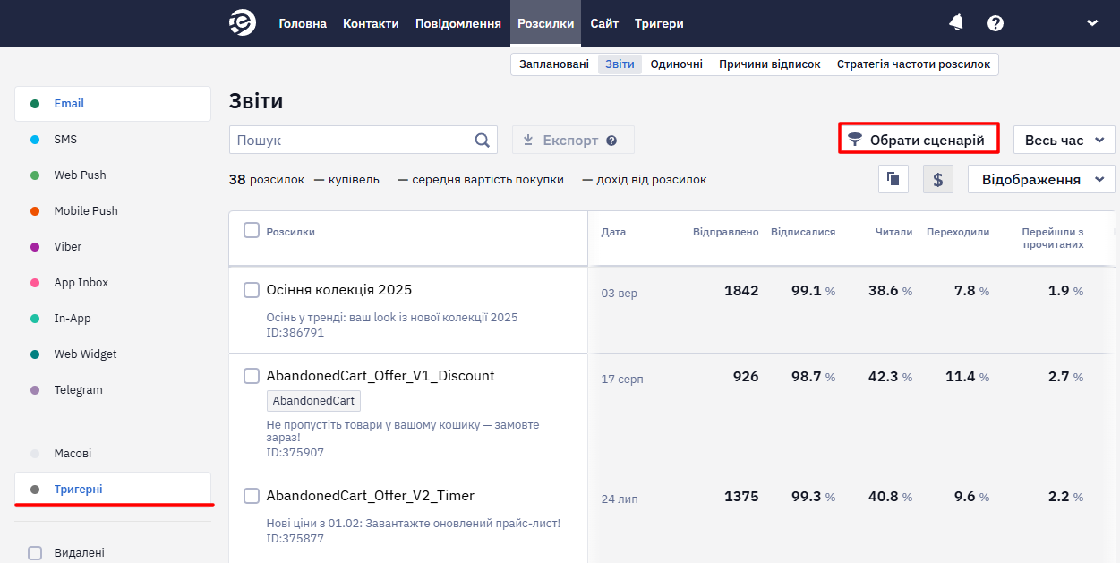Open the Весь час period dropdown

coord(1064,140)
